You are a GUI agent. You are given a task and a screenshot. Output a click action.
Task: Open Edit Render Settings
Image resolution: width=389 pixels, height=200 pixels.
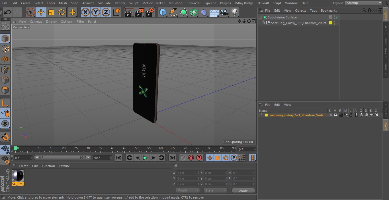click(x=150, y=12)
